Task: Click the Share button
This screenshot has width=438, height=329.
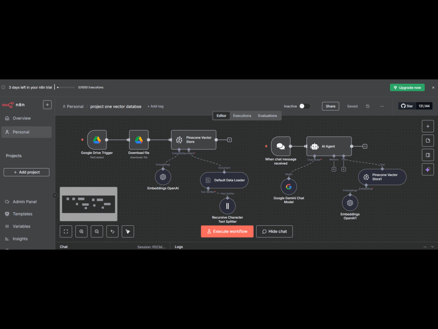Action: 330,106
